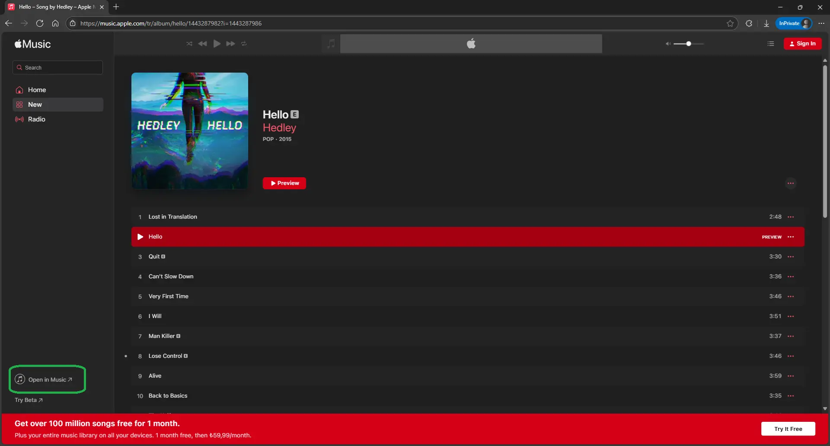
Task: Open browser settings and more menu
Action: pos(821,23)
